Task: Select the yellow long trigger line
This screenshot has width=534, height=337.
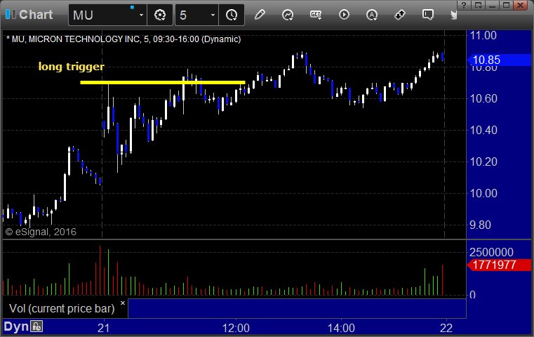Action: 163,82
